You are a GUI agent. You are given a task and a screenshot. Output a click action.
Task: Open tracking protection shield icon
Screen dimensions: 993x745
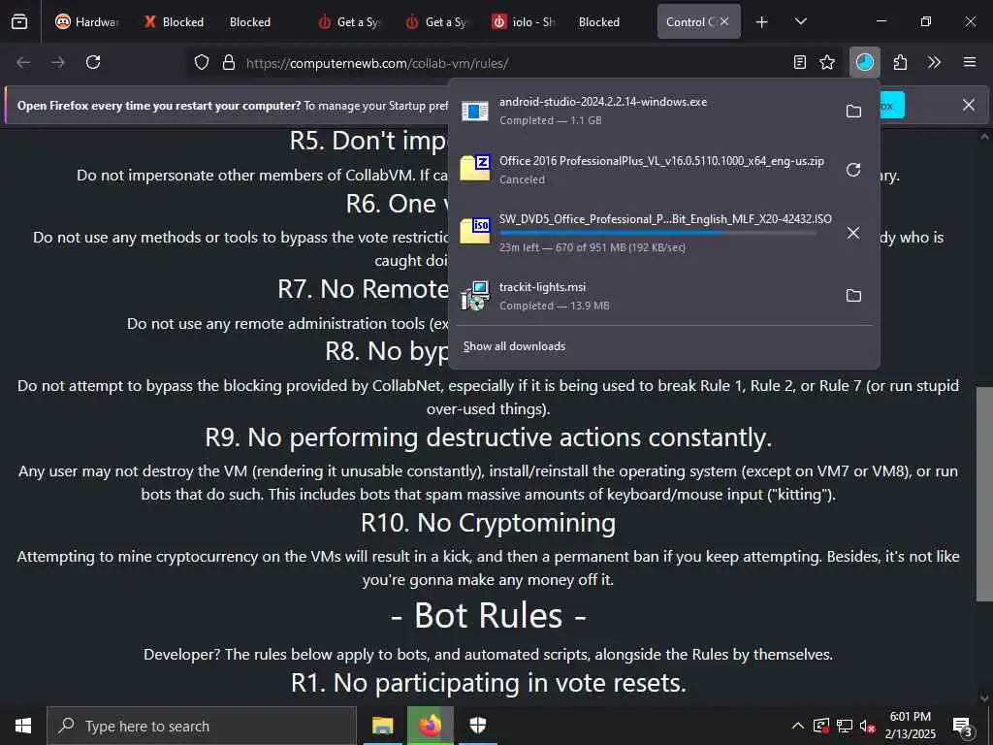(202, 63)
